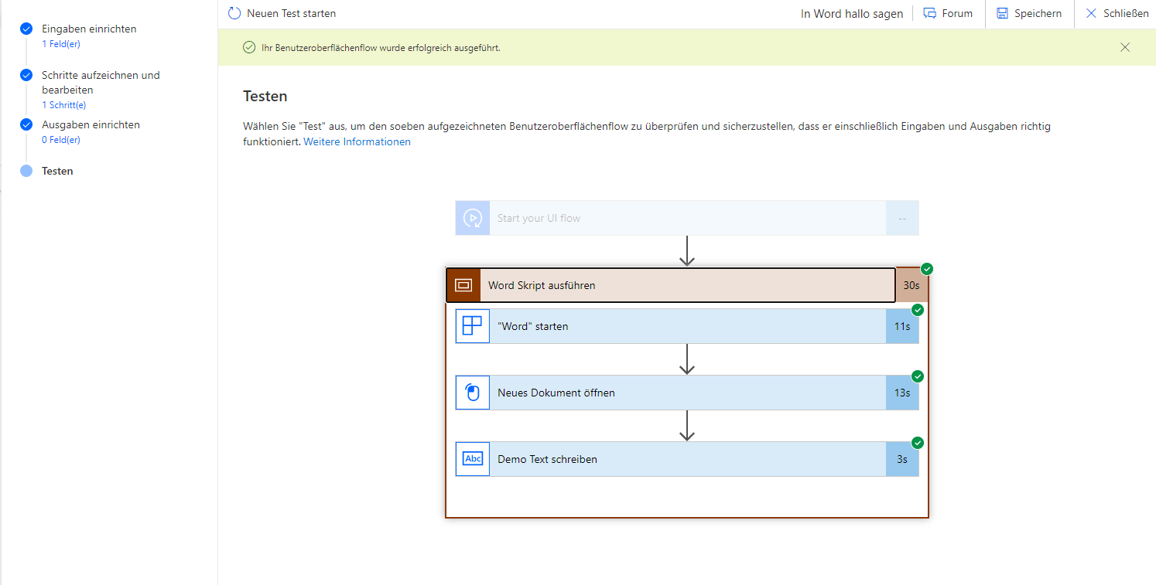Click green checkmark on Neues Dokument öffnen
This screenshot has width=1156, height=585.
point(918,376)
